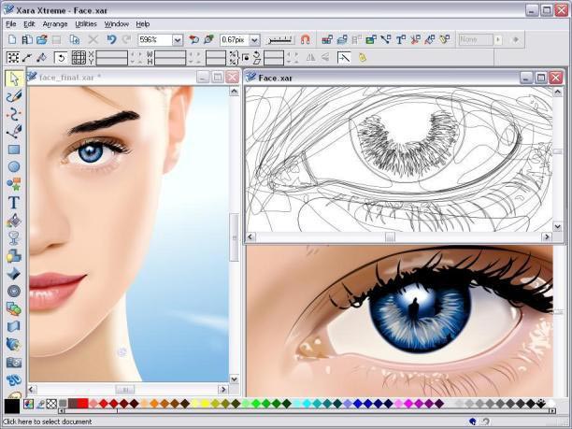The height and width of the screenshot is (429, 572).
Task: Select the Fill tool in toolbox
Action: [x=14, y=221]
